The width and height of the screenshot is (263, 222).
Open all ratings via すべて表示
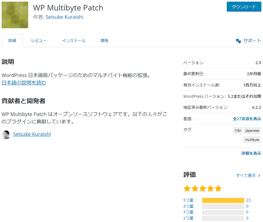[246, 176]
